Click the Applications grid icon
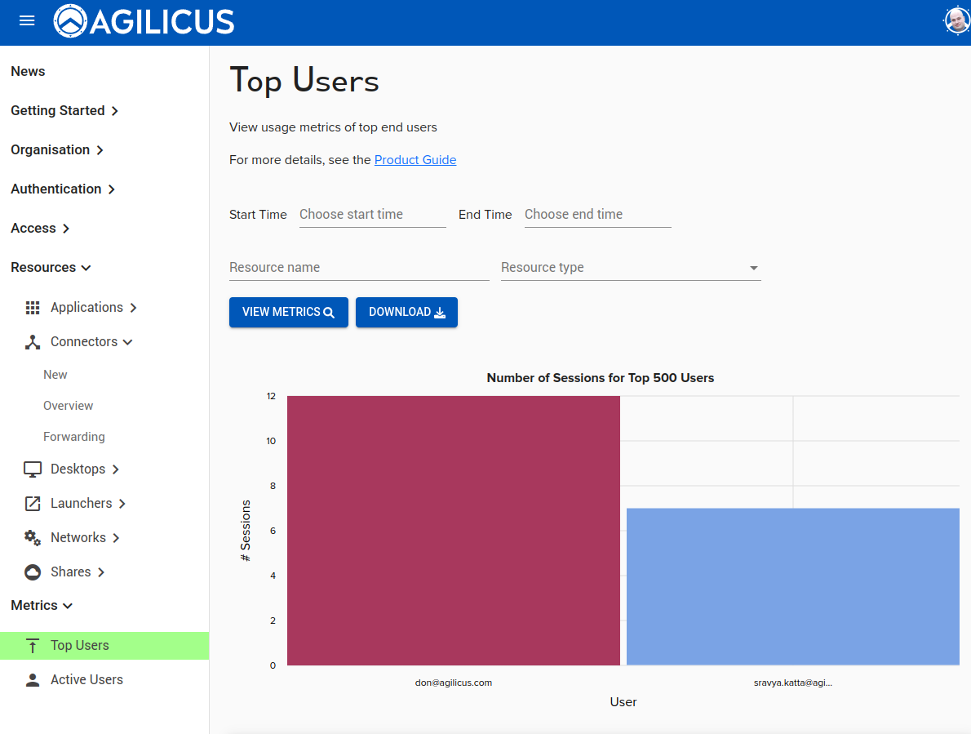Image resolution: width=971 pixels, height=734 pixels. pyautogui.click(x=33, y=308)
